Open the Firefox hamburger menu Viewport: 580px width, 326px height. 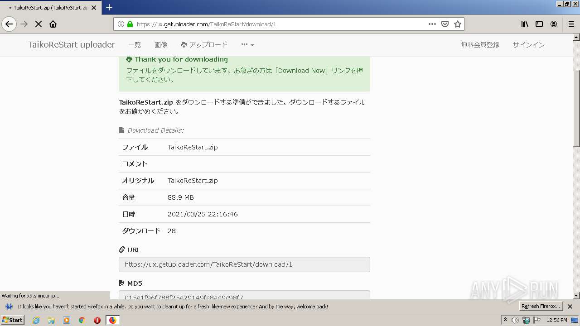tap(571, 24)
